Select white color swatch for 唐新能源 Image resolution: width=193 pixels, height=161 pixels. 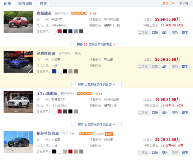[54, 31]
